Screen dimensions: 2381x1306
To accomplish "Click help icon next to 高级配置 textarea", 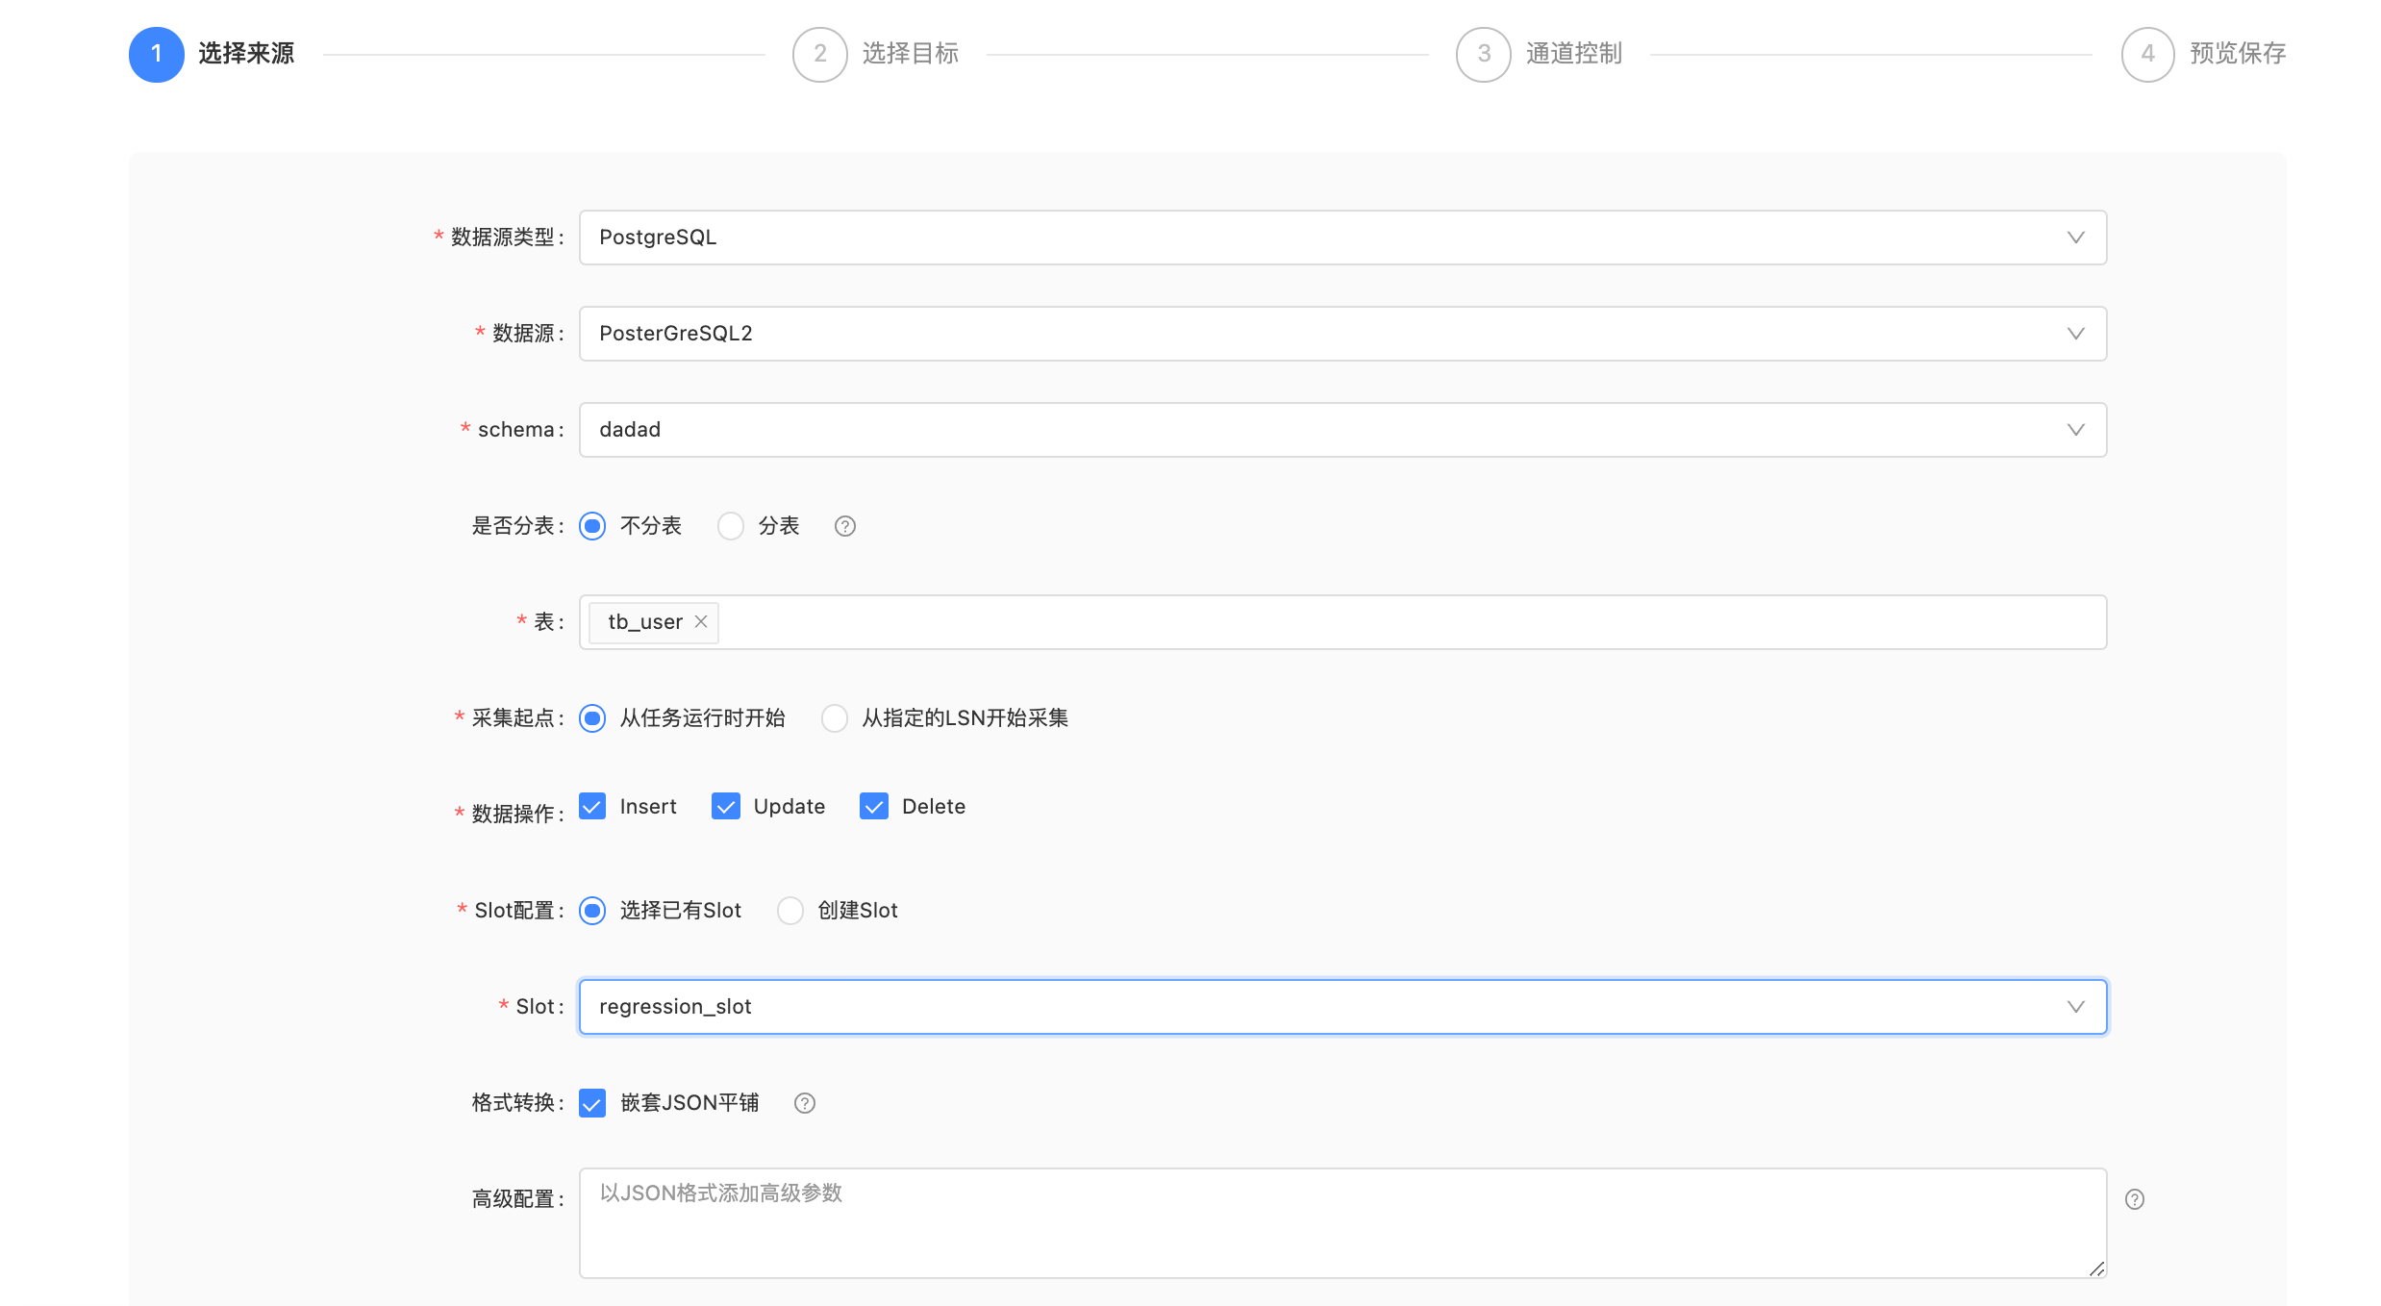I will (x=2134, y=1199).
